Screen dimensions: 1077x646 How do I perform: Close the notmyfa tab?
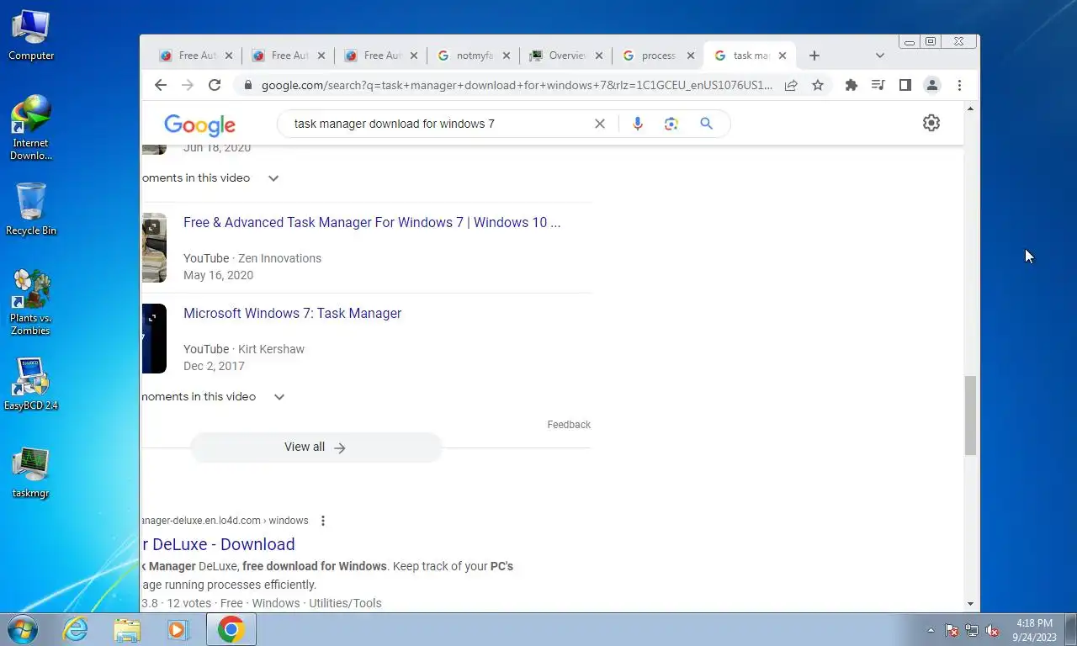[x=507, y=56]
